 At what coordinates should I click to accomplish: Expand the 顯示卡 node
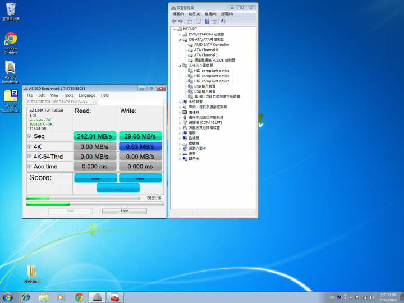coord(180,159)
